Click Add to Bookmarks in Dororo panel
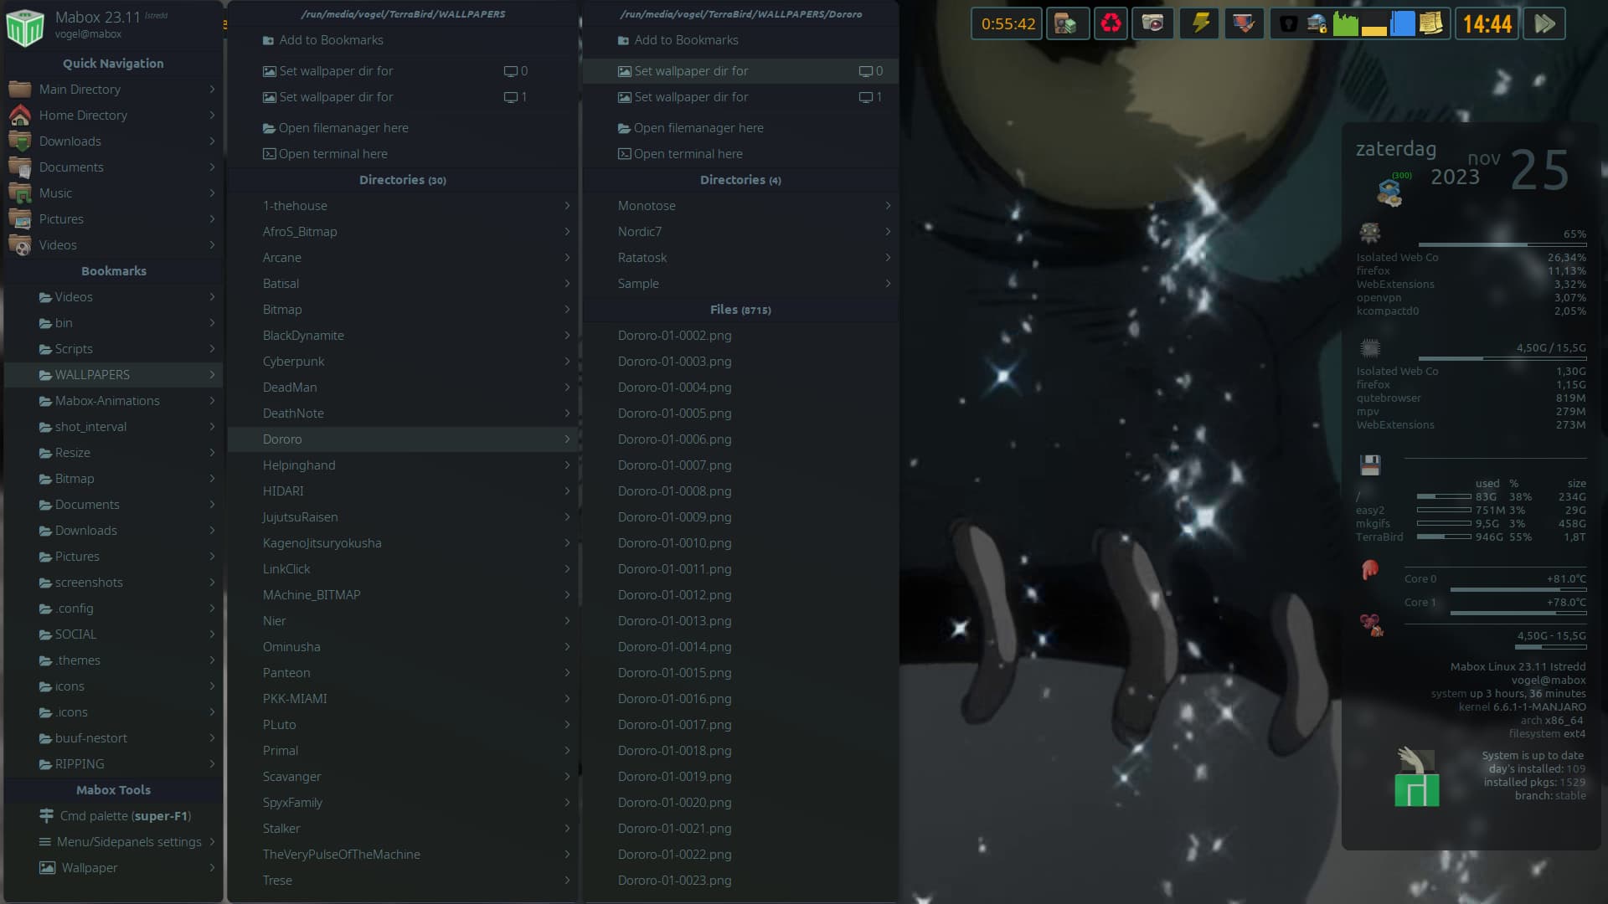Viewport: 1608px width, 904px height. click(x=686, y=40)
